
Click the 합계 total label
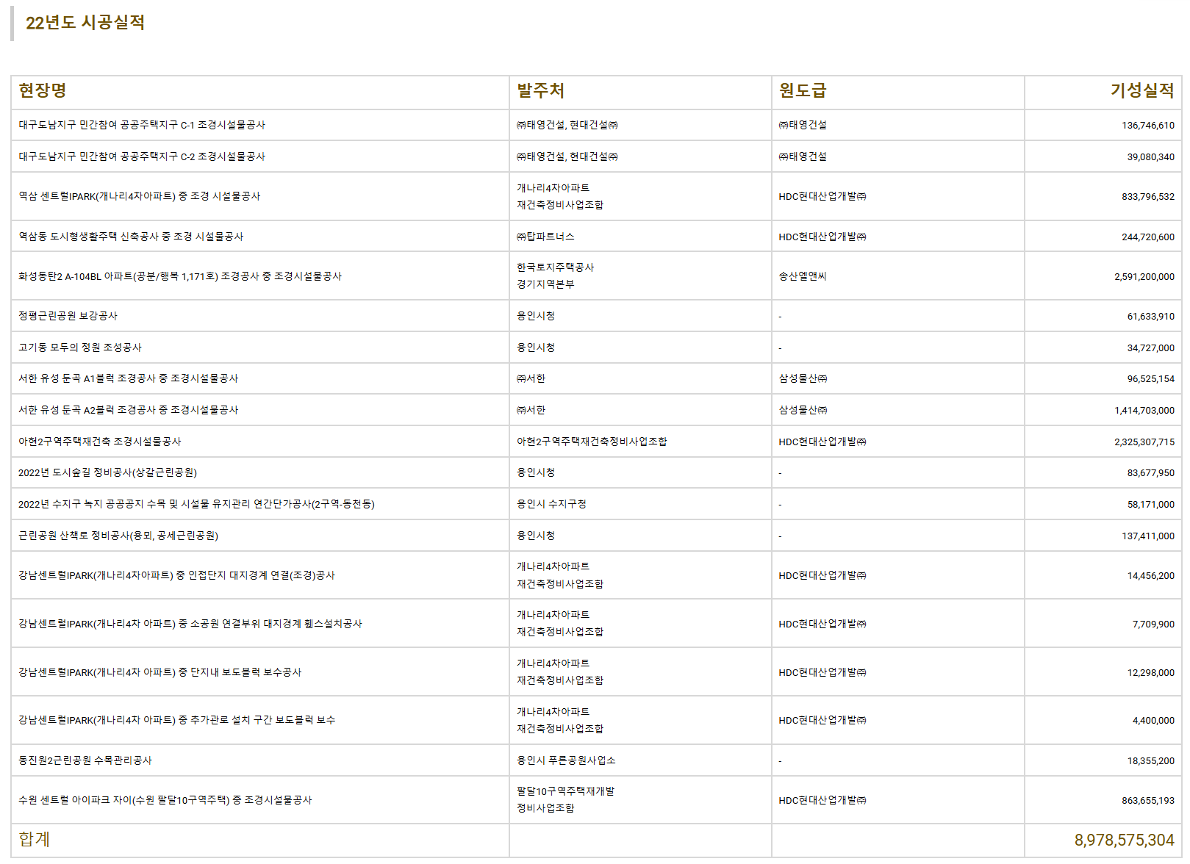pyautogui.click(x=35, y=839)
